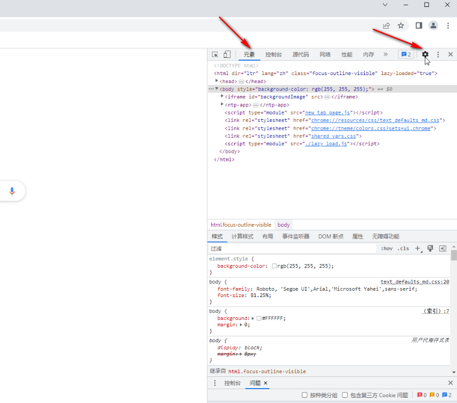The image size is (457, 403).
Task: Select the body breadcrumb item
Action: coord(284,225)
